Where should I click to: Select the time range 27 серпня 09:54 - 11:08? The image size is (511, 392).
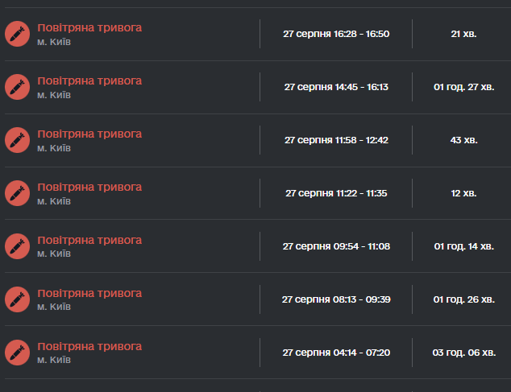pos(336,246)
